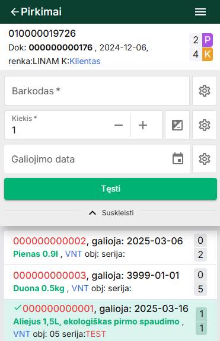Select the Pienas 0.9l item row
The width and height of the screenshot is (220, 341).
pyautogui.click(x=110, y=247)
